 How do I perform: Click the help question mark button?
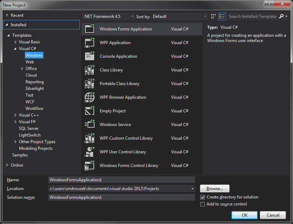[x=269, y=3]
